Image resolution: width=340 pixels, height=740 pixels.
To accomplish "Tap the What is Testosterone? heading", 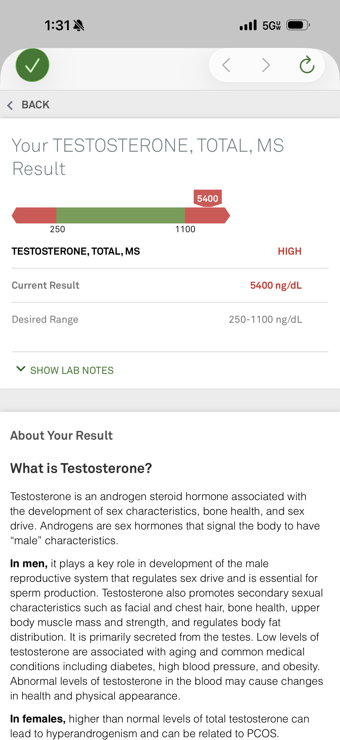I will (81, 468).
